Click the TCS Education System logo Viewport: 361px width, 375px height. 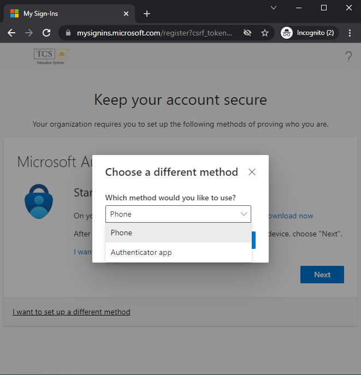pos(51,57)
